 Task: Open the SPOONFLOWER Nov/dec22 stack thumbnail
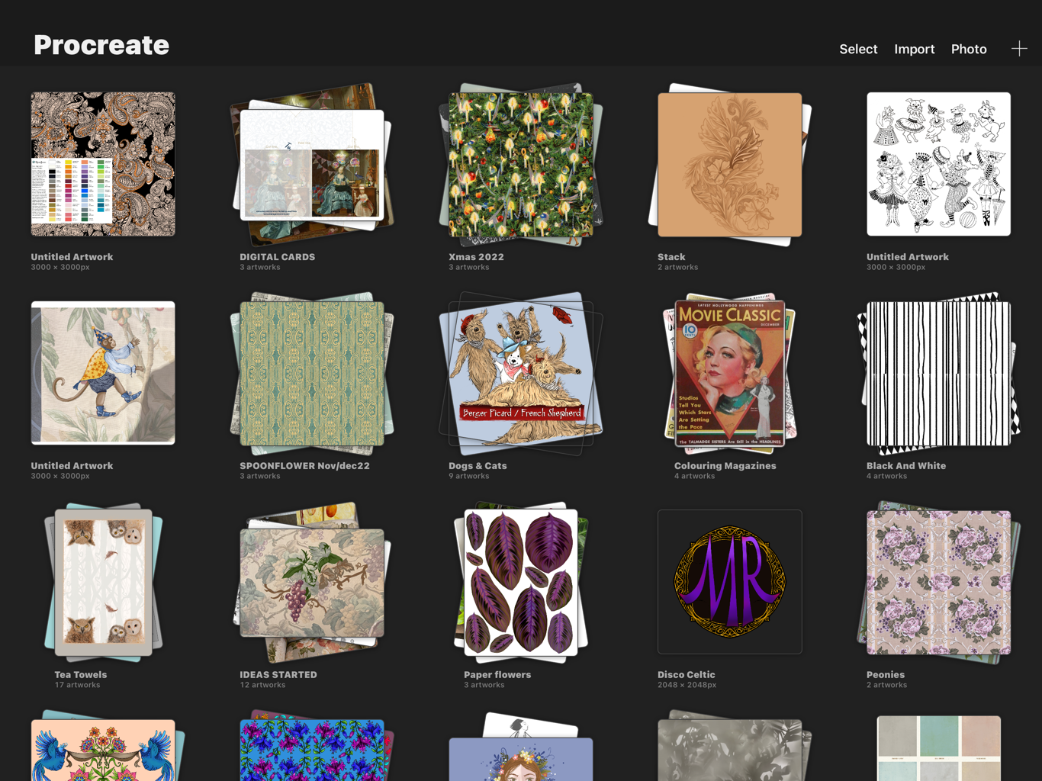(x=312, y=373)
